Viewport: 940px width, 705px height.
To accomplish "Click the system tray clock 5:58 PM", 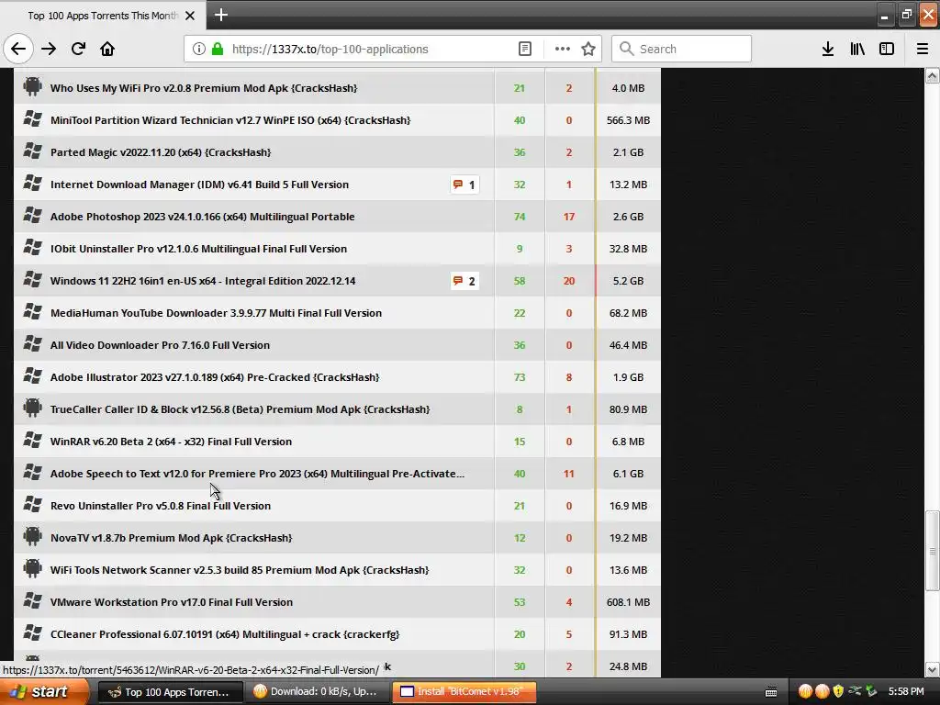I will click(906, 692).
